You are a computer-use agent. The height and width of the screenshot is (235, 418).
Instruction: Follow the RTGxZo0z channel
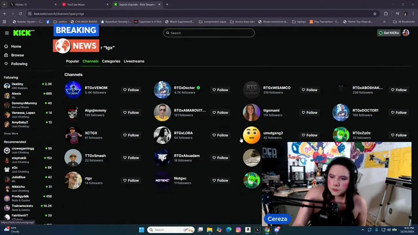point(399,135)
